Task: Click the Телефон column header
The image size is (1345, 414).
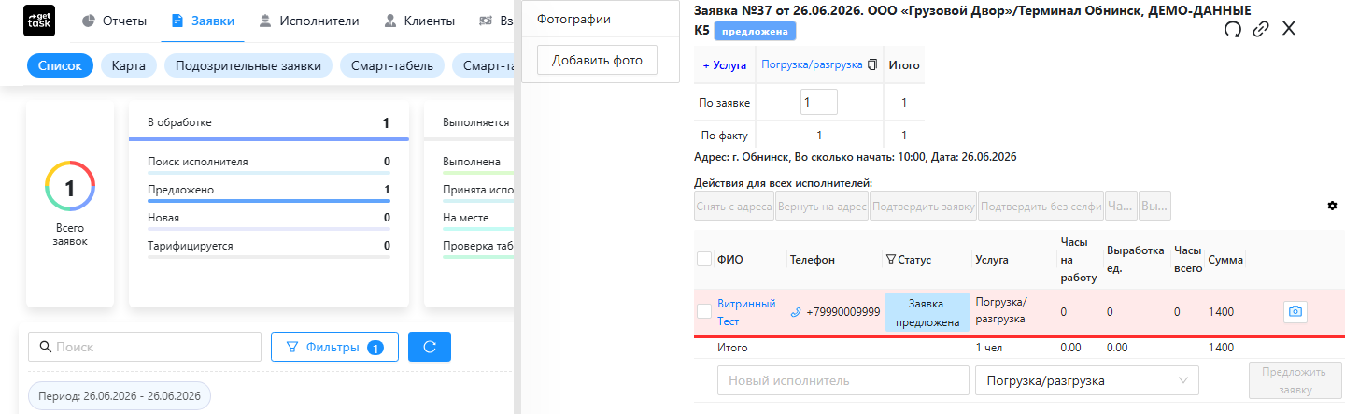Action: click(x=812, y=260)
